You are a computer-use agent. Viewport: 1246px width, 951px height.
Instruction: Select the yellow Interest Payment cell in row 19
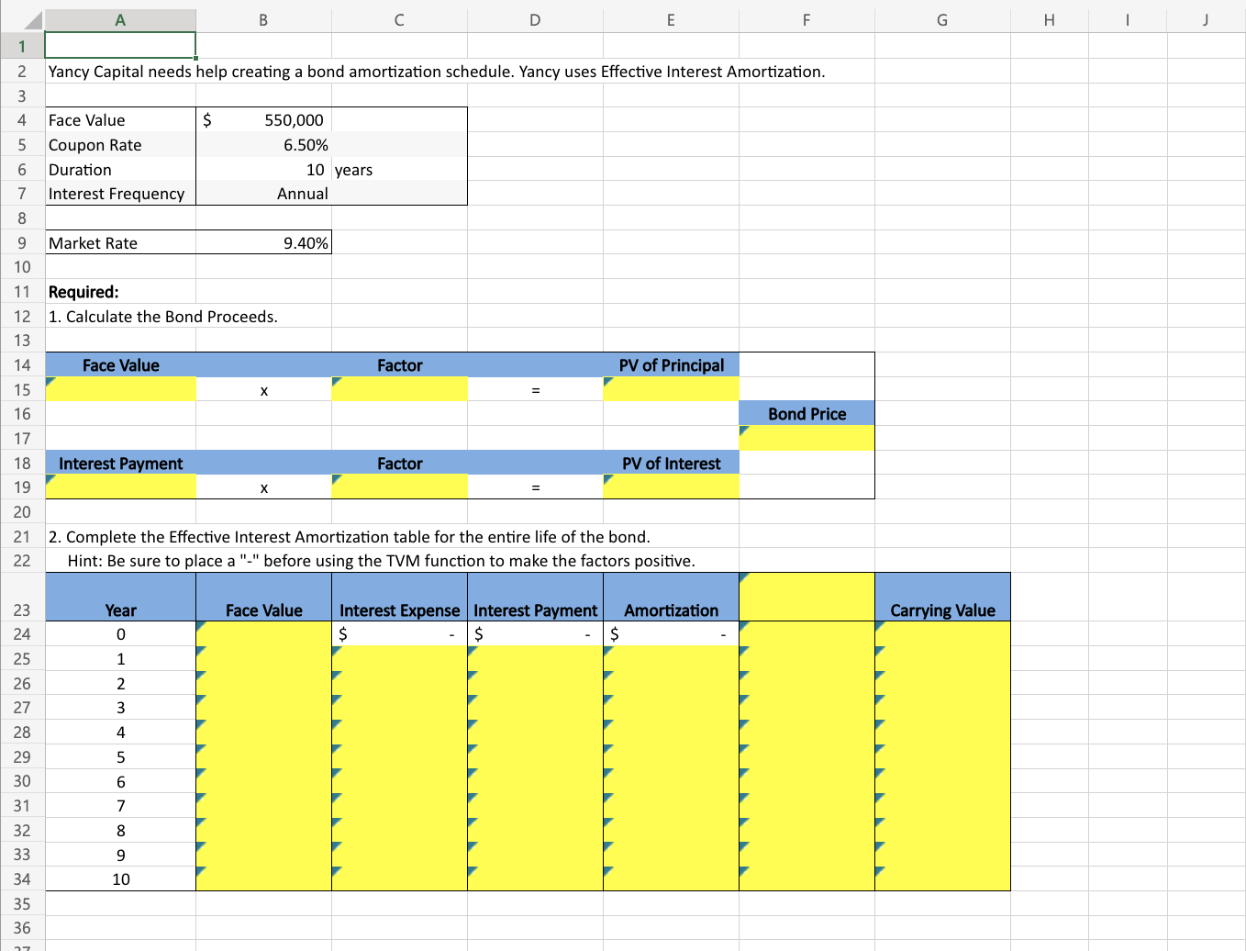point(119,487)
